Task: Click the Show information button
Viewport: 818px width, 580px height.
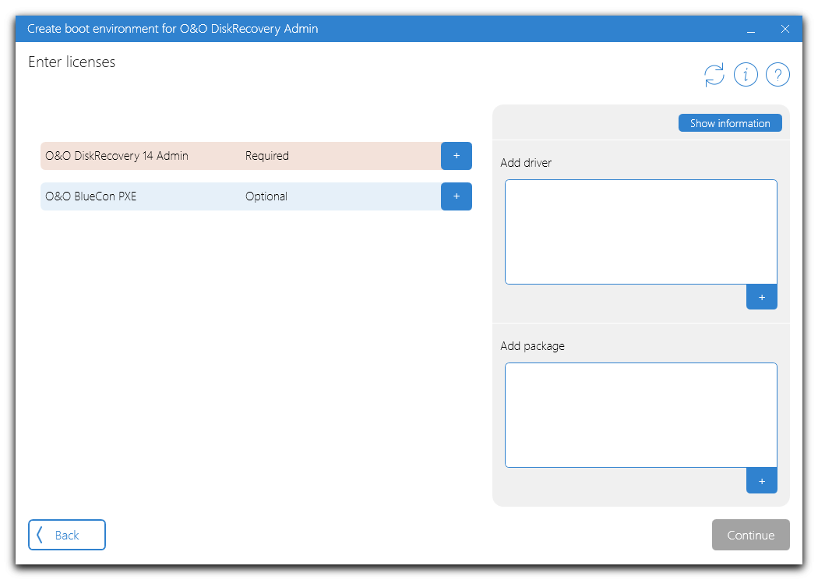Action: click(730, 123)
